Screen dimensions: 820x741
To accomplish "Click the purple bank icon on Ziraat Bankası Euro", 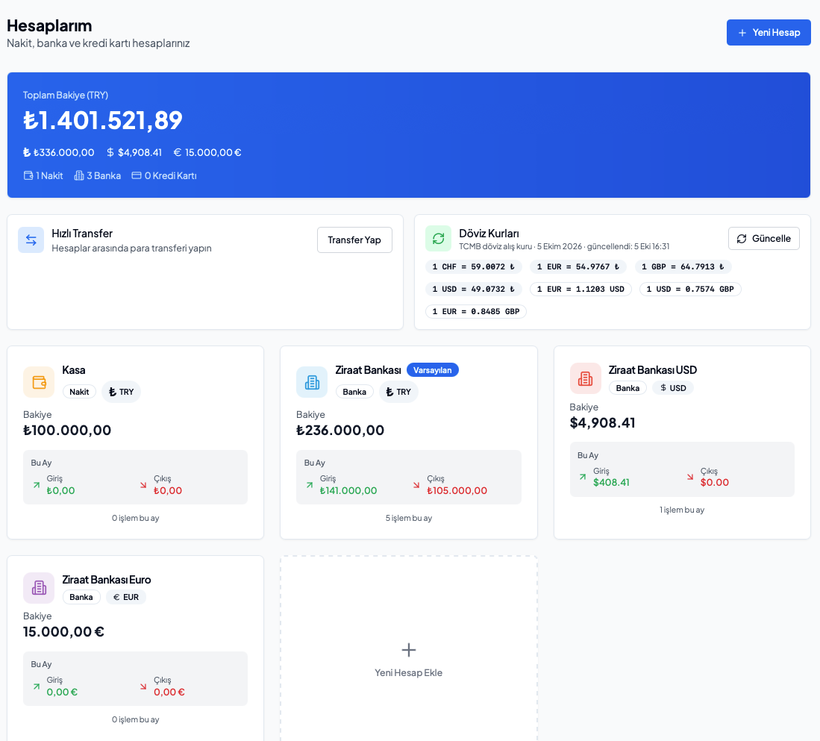I will click(39, 588).
